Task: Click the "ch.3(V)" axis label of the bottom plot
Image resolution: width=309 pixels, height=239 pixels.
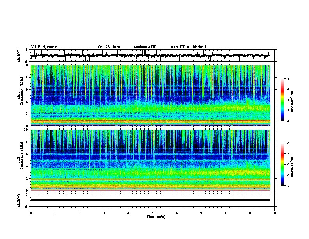Action: point(19,200)
